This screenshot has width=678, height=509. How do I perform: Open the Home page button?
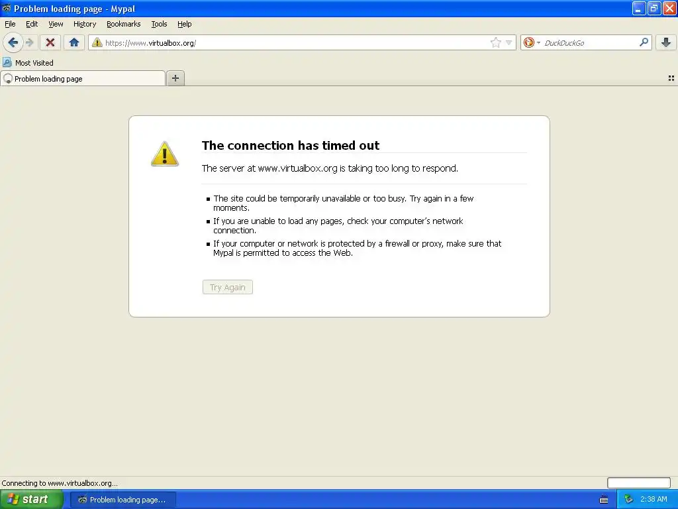pyautogui.click(x=74, y=42)
